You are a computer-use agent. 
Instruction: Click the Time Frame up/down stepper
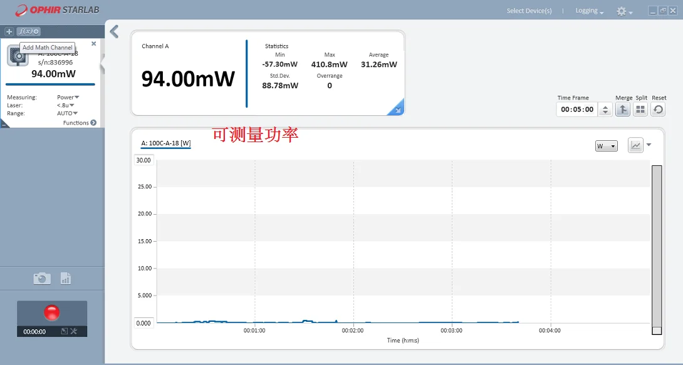tap(605, 109)
